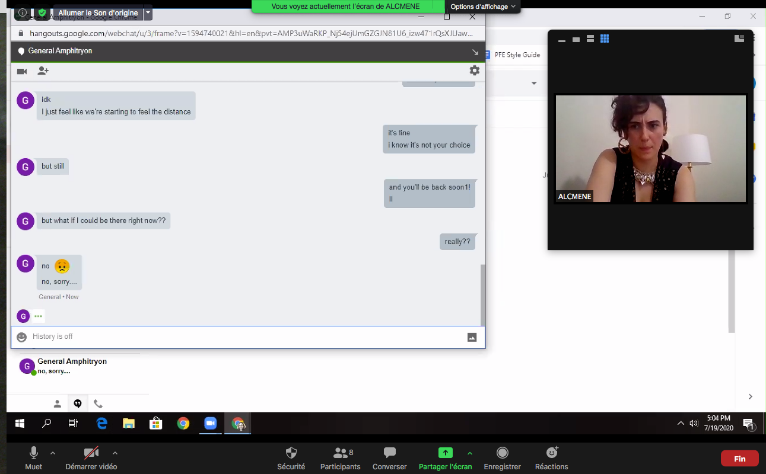
Task: Switch to gallery grid view in video panel
Action: (x=605, y=39)
